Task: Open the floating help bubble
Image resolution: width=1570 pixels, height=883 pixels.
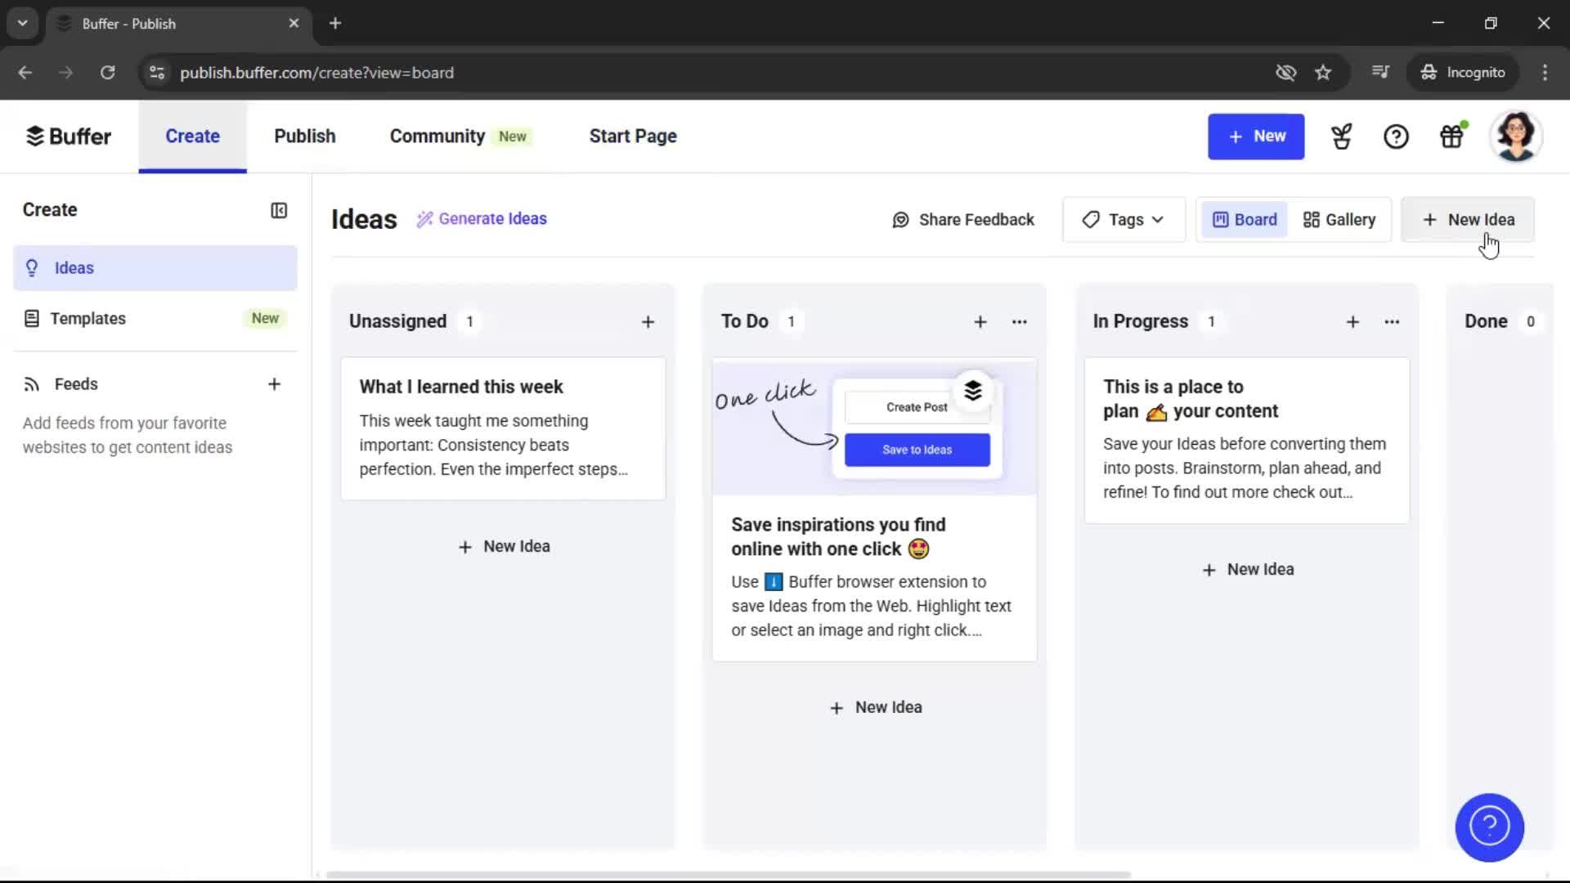Action: pos(1489,827)
